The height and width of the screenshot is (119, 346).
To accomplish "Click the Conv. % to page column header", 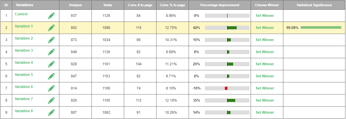I will coord(172,5).
